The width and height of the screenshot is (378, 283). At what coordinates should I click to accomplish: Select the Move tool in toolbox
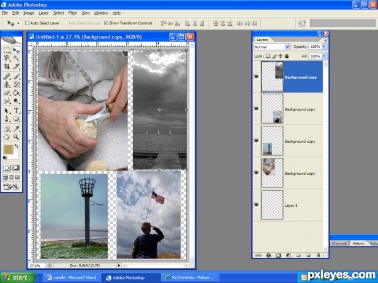pyautogui.click(x=16, y=50)
